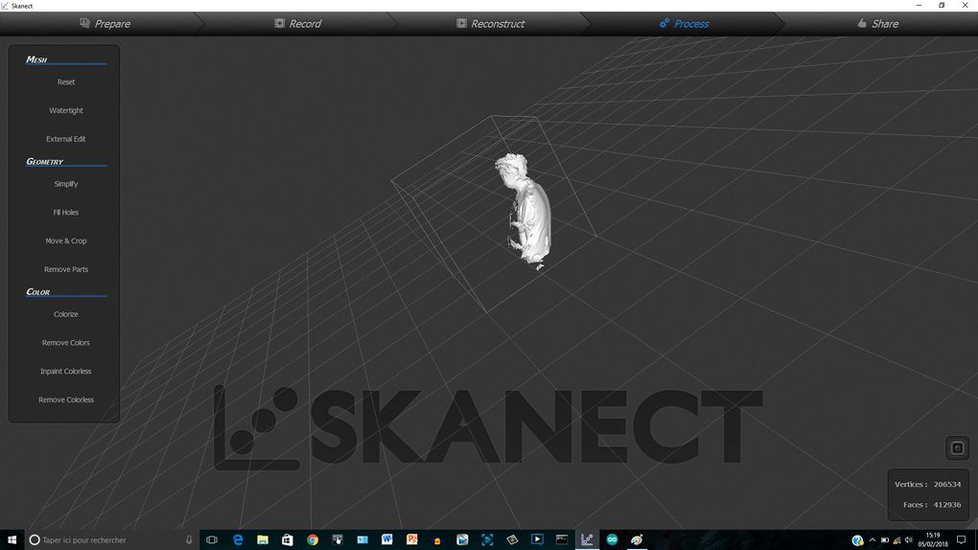The height and width of the screenshot is (550, 978).
Task: Open the Windows Start menu
Action: 12,540
